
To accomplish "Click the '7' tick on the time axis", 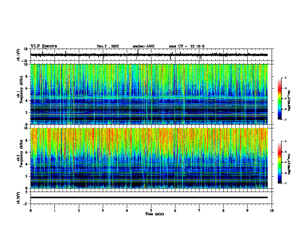I will pos(199,211).
